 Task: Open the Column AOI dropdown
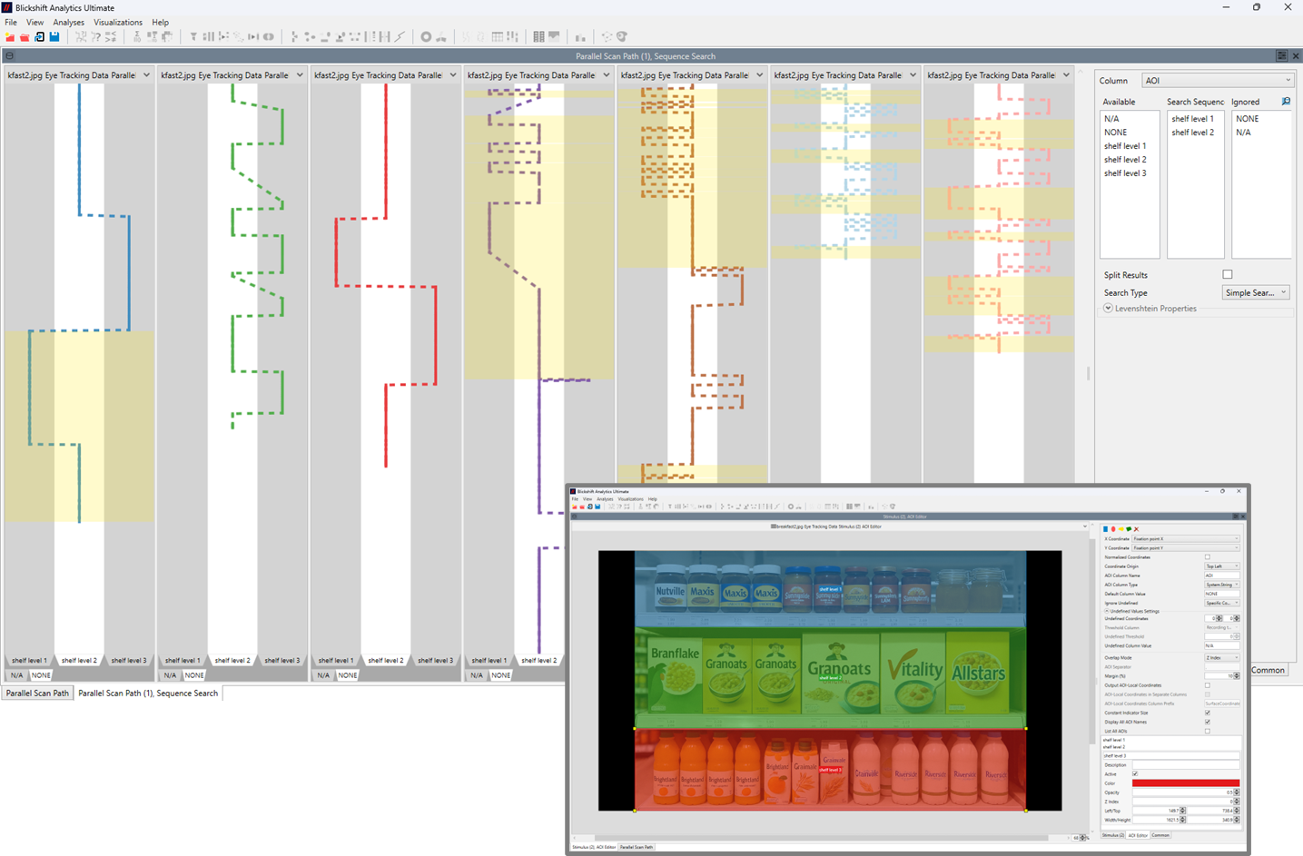pos(1217,81)
